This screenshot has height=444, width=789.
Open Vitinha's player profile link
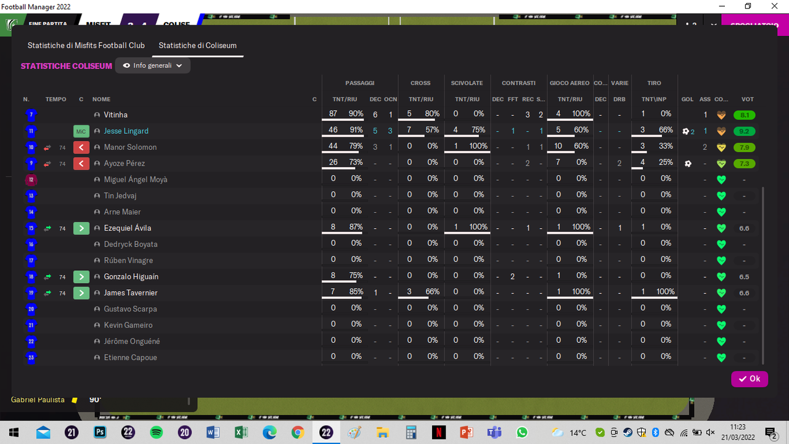pyautogui.click(x=116, y=115)
